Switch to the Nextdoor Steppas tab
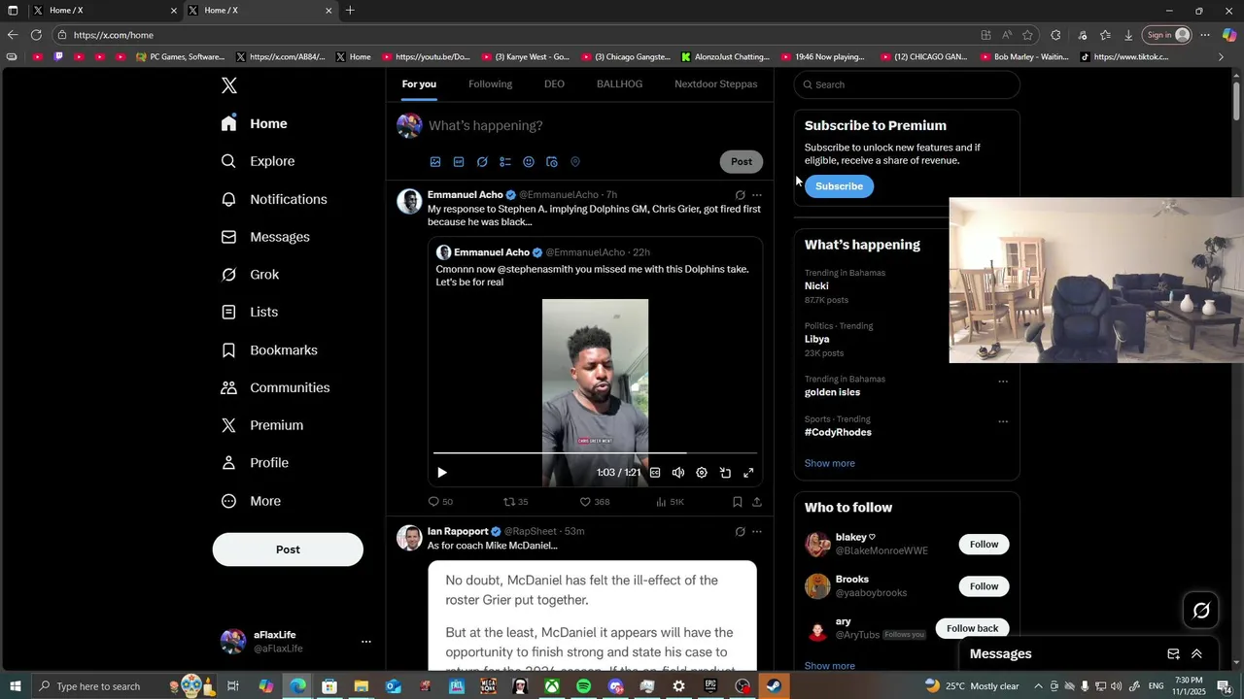 point(715,84)
